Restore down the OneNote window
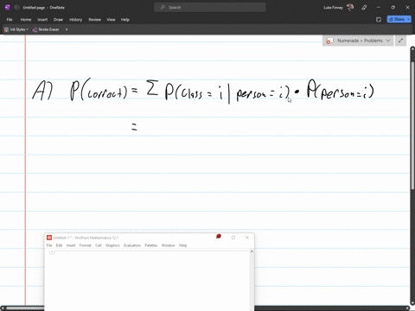This screenshot has height=311, width=415. coord(393,7)
